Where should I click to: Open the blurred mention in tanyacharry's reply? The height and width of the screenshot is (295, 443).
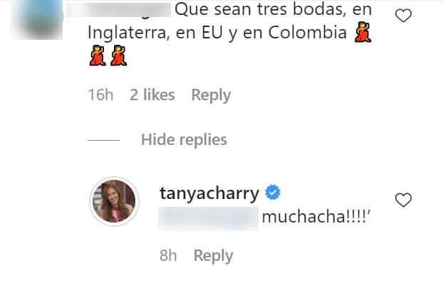[x=208, y=218]
